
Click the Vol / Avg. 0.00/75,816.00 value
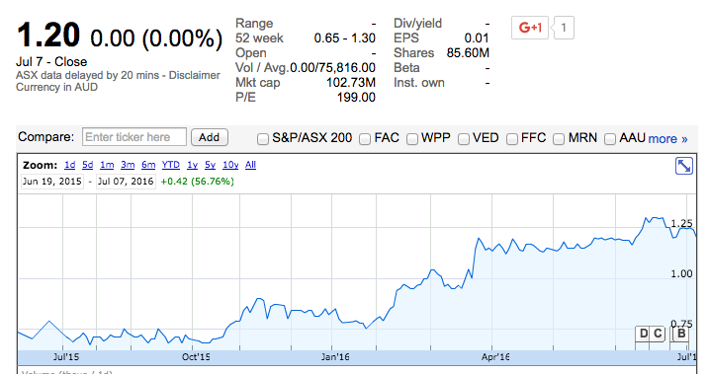pos(333,68)
